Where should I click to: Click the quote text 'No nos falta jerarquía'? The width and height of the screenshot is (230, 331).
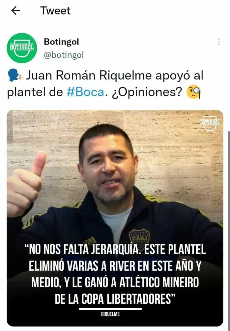tap(82, 250)
